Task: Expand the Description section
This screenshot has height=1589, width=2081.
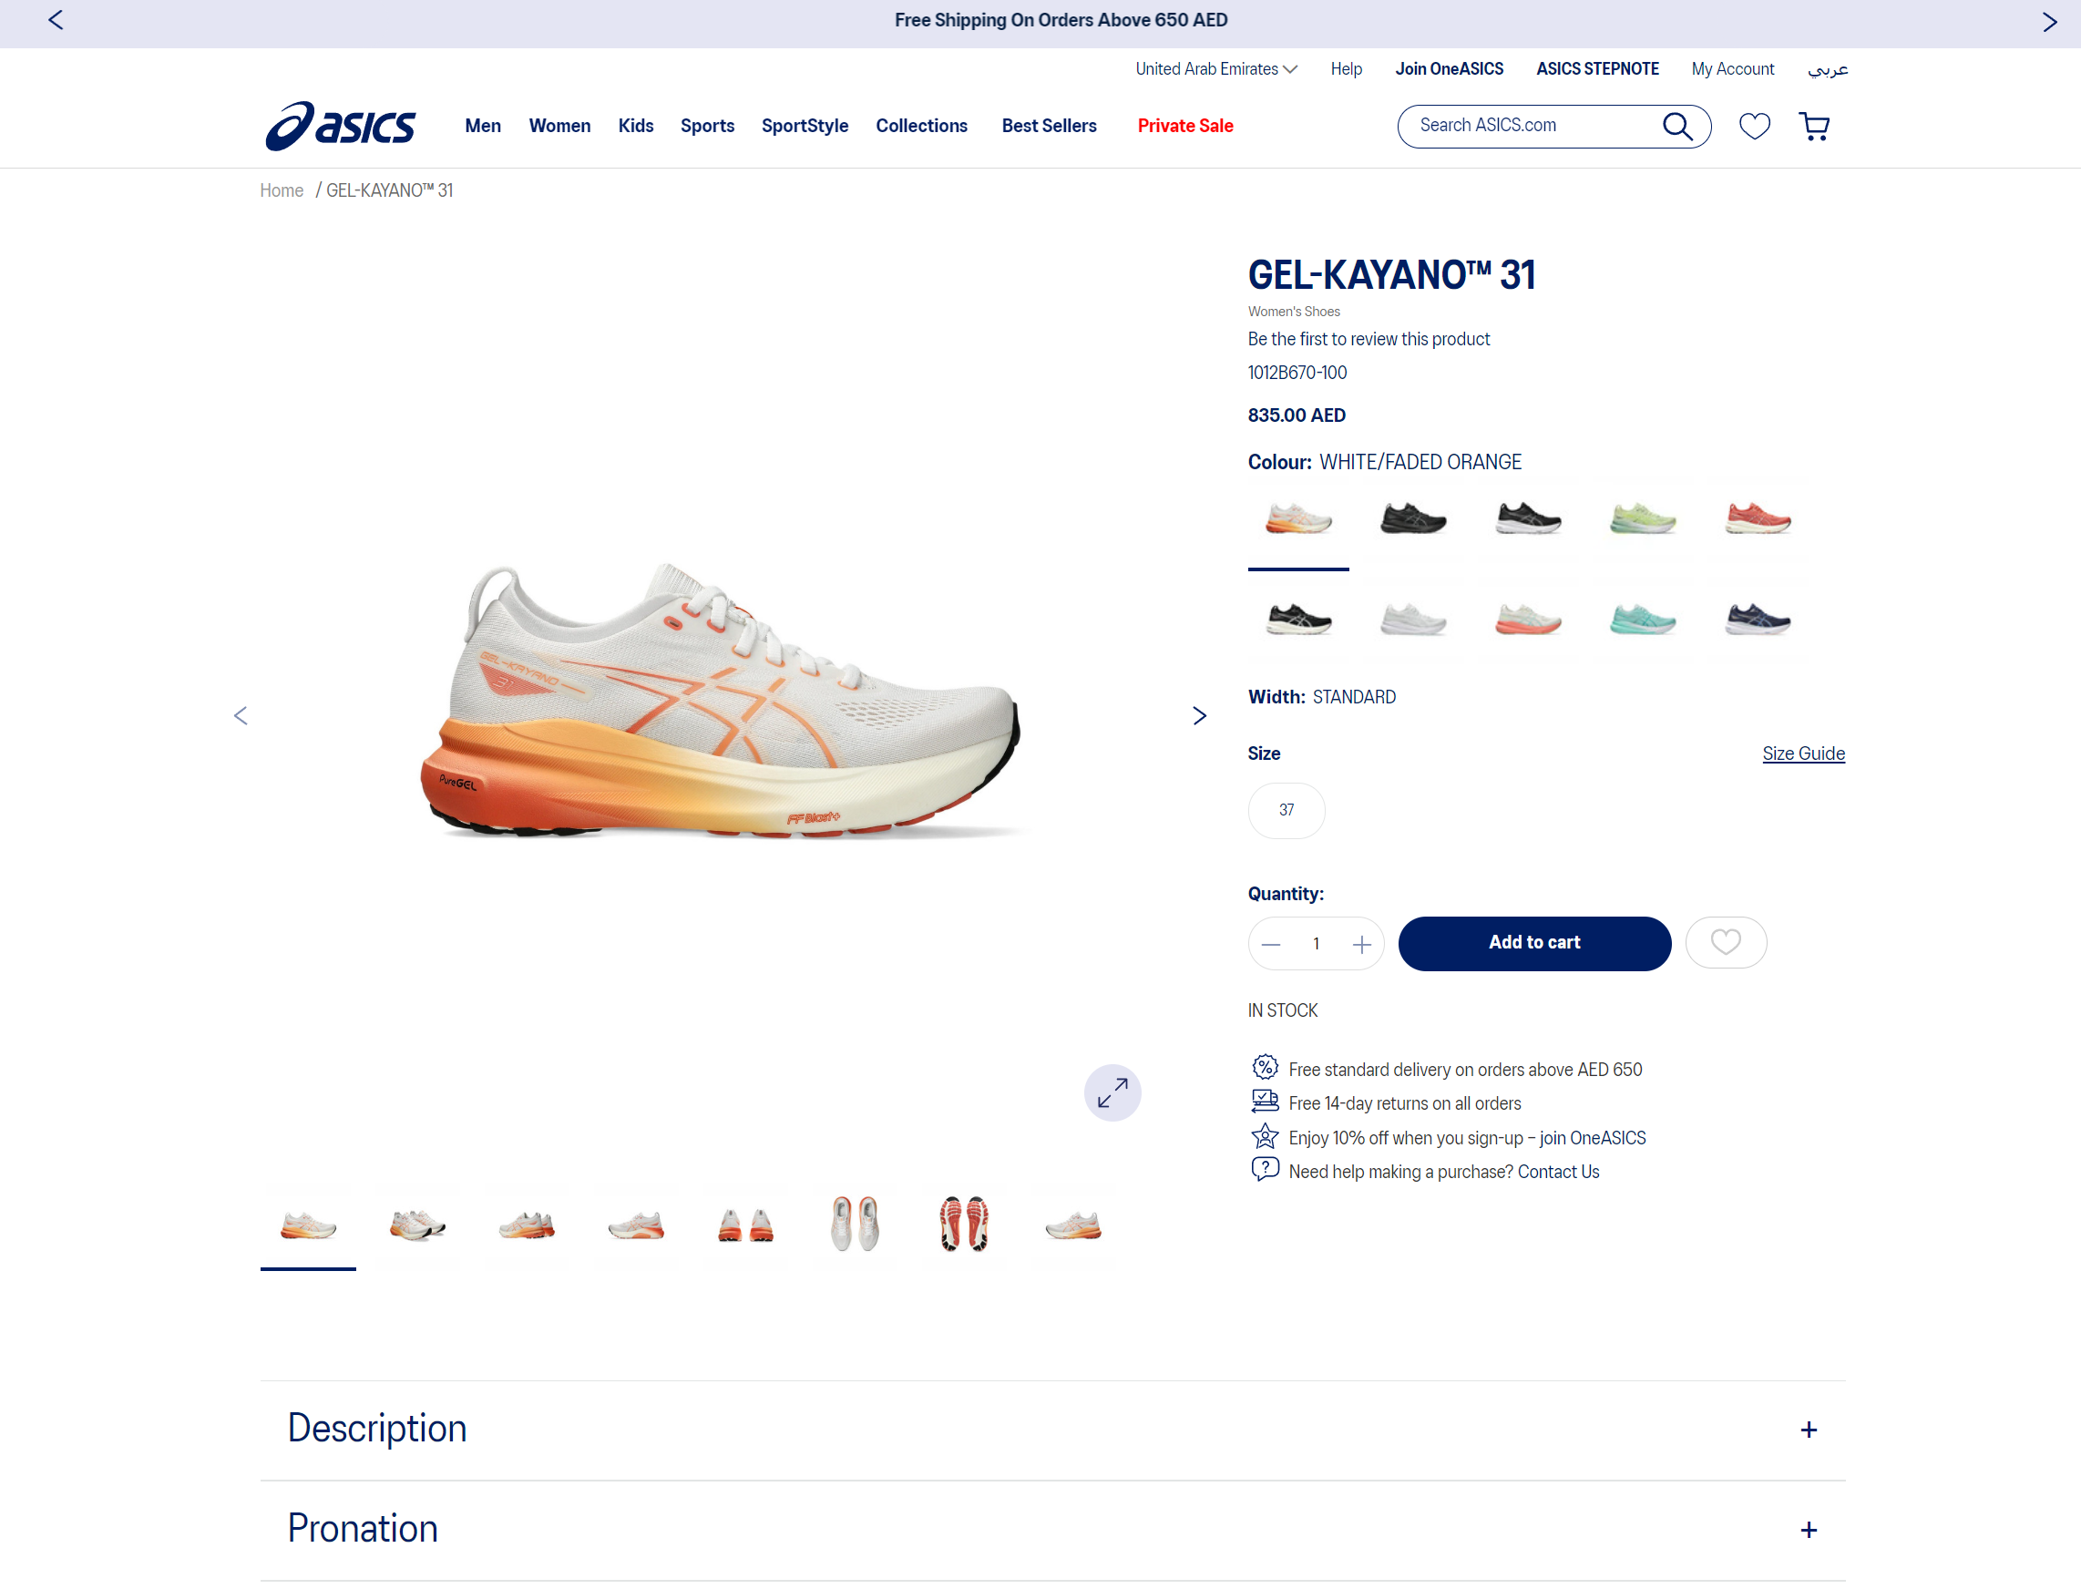Action: [1808, 1430]
